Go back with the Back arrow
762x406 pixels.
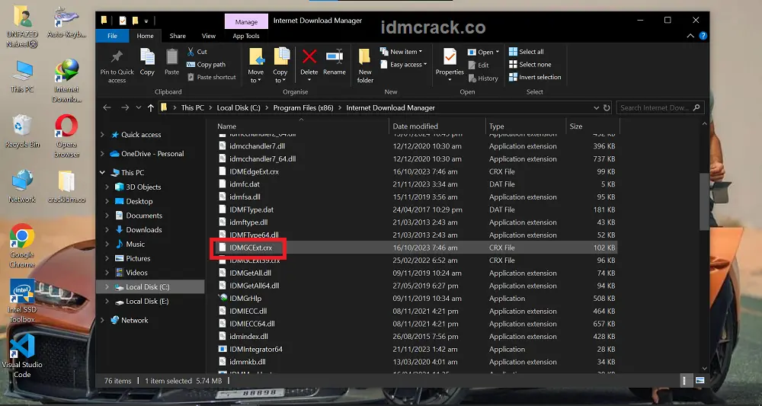pos(107,108)
